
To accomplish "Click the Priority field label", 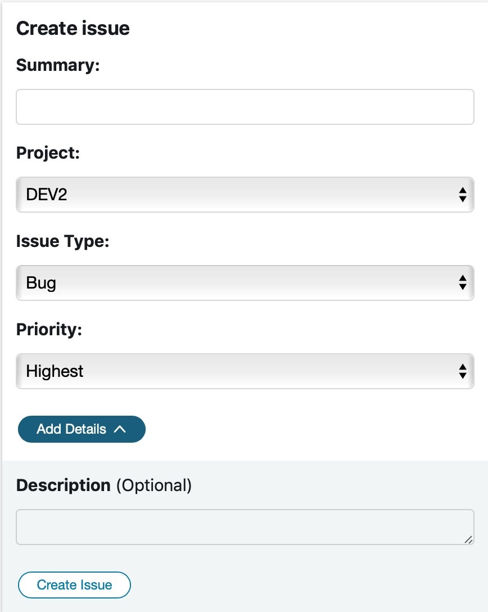I will (x=49, y=329).
